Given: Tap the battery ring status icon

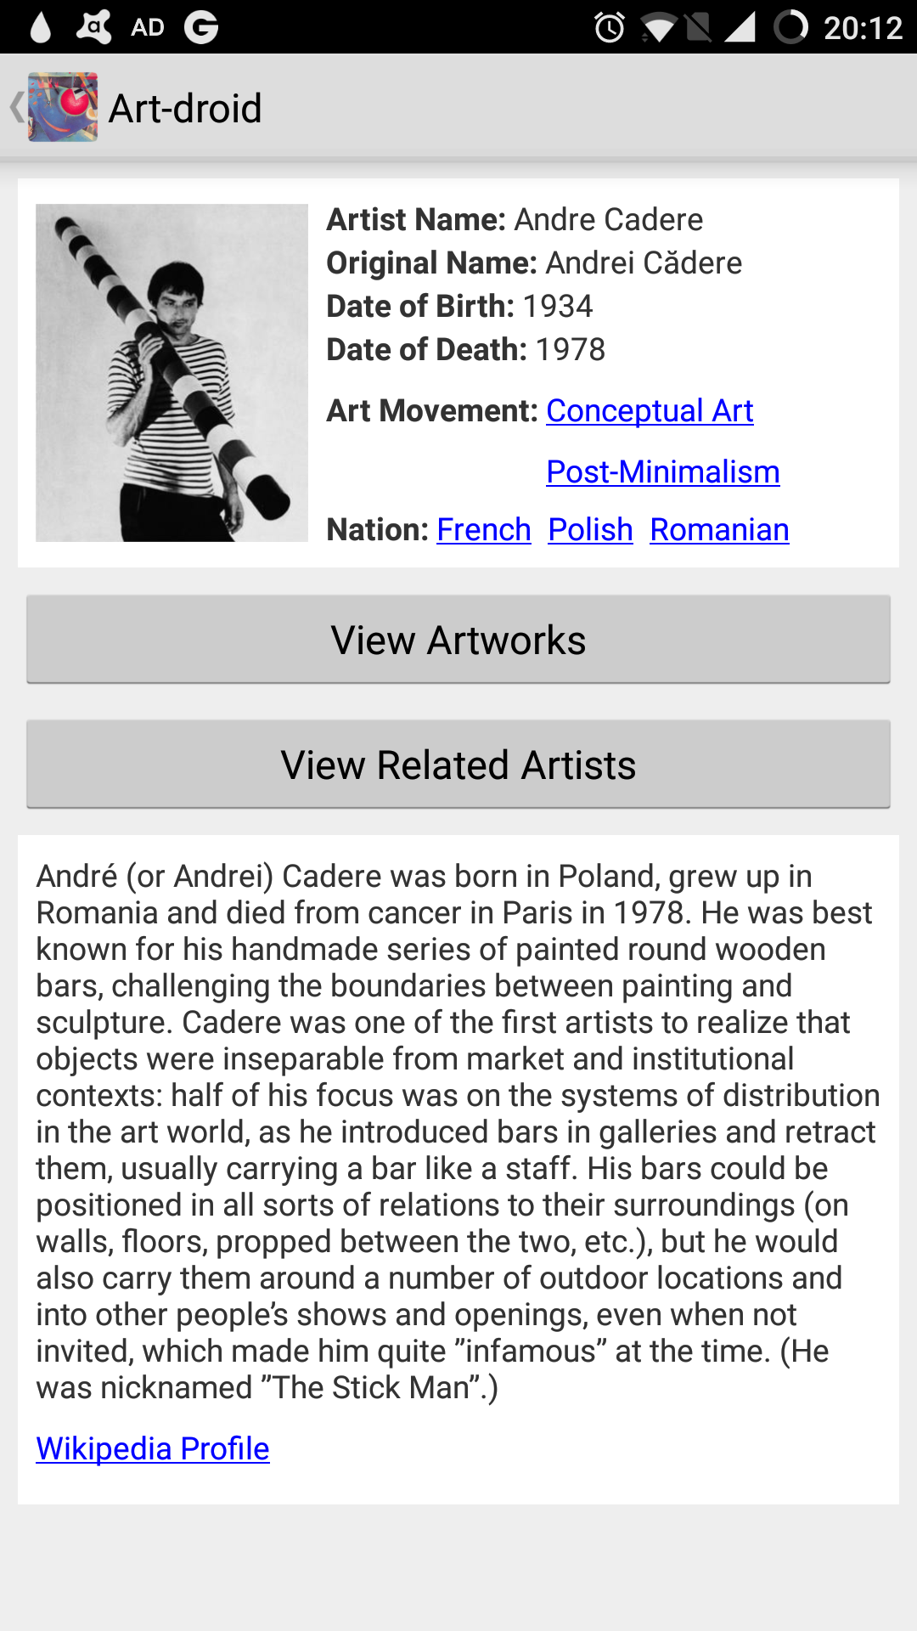Looking at the screenshot, I should pos(790,27).
